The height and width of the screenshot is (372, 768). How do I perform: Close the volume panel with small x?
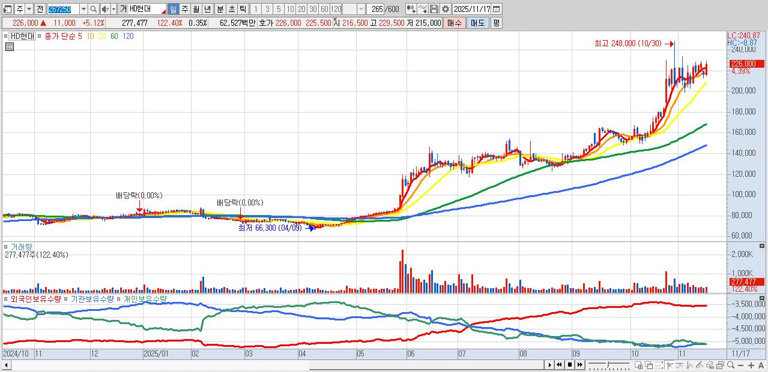tap(762, 246)
